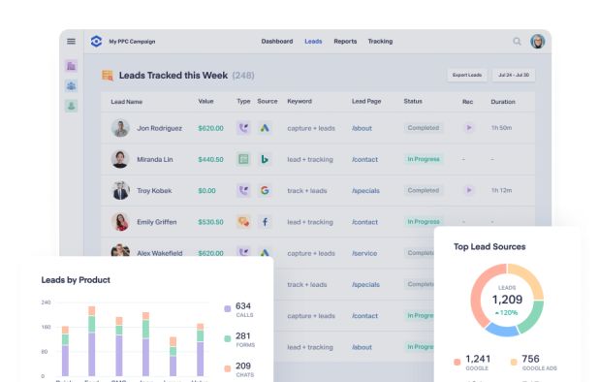Viewport: 599px width, 382px height.
Task: Click the Leads Tracked table icon
Action: coord(108,76)
